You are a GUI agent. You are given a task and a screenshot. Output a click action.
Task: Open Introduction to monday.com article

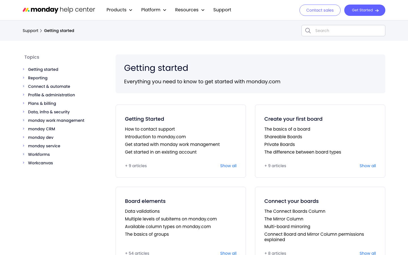click(155, 137)
